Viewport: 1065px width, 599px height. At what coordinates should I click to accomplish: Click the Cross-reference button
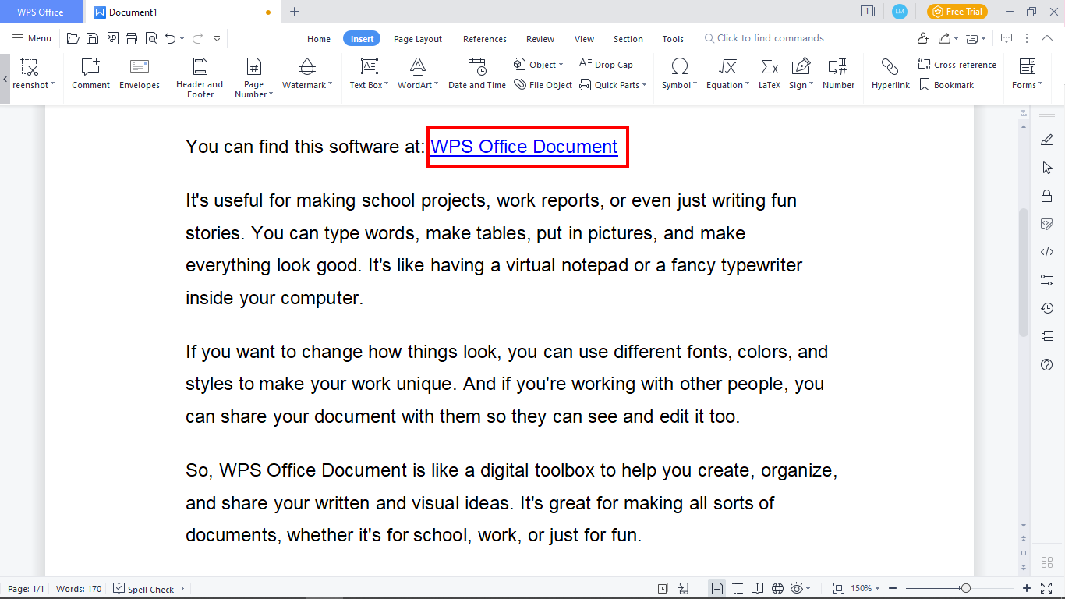(957, 64)
